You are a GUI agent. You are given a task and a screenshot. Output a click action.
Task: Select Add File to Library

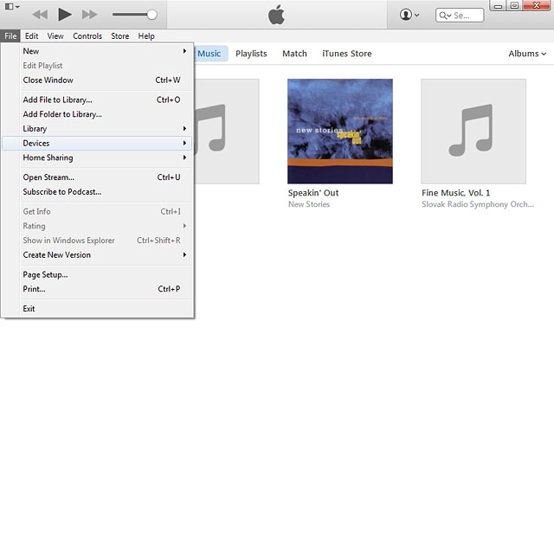pos(97,100)
